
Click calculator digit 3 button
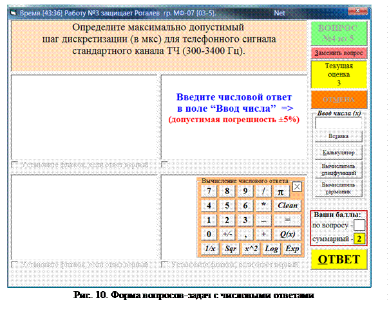(x=245, y=220)
